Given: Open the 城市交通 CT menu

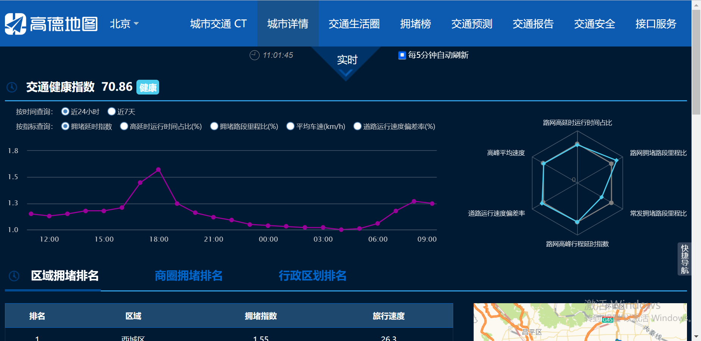Looking at the screenshot, I should (218, 24).
